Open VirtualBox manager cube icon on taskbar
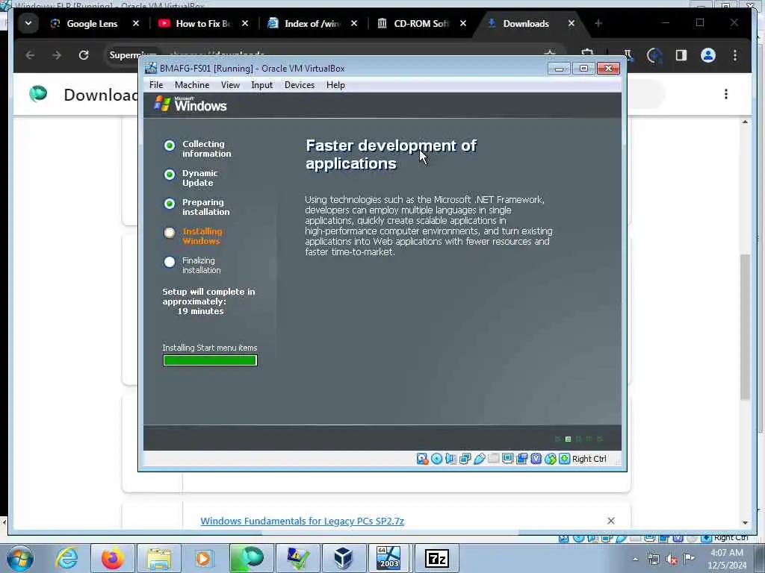765x573 pixels. click(x=343, y=558)
